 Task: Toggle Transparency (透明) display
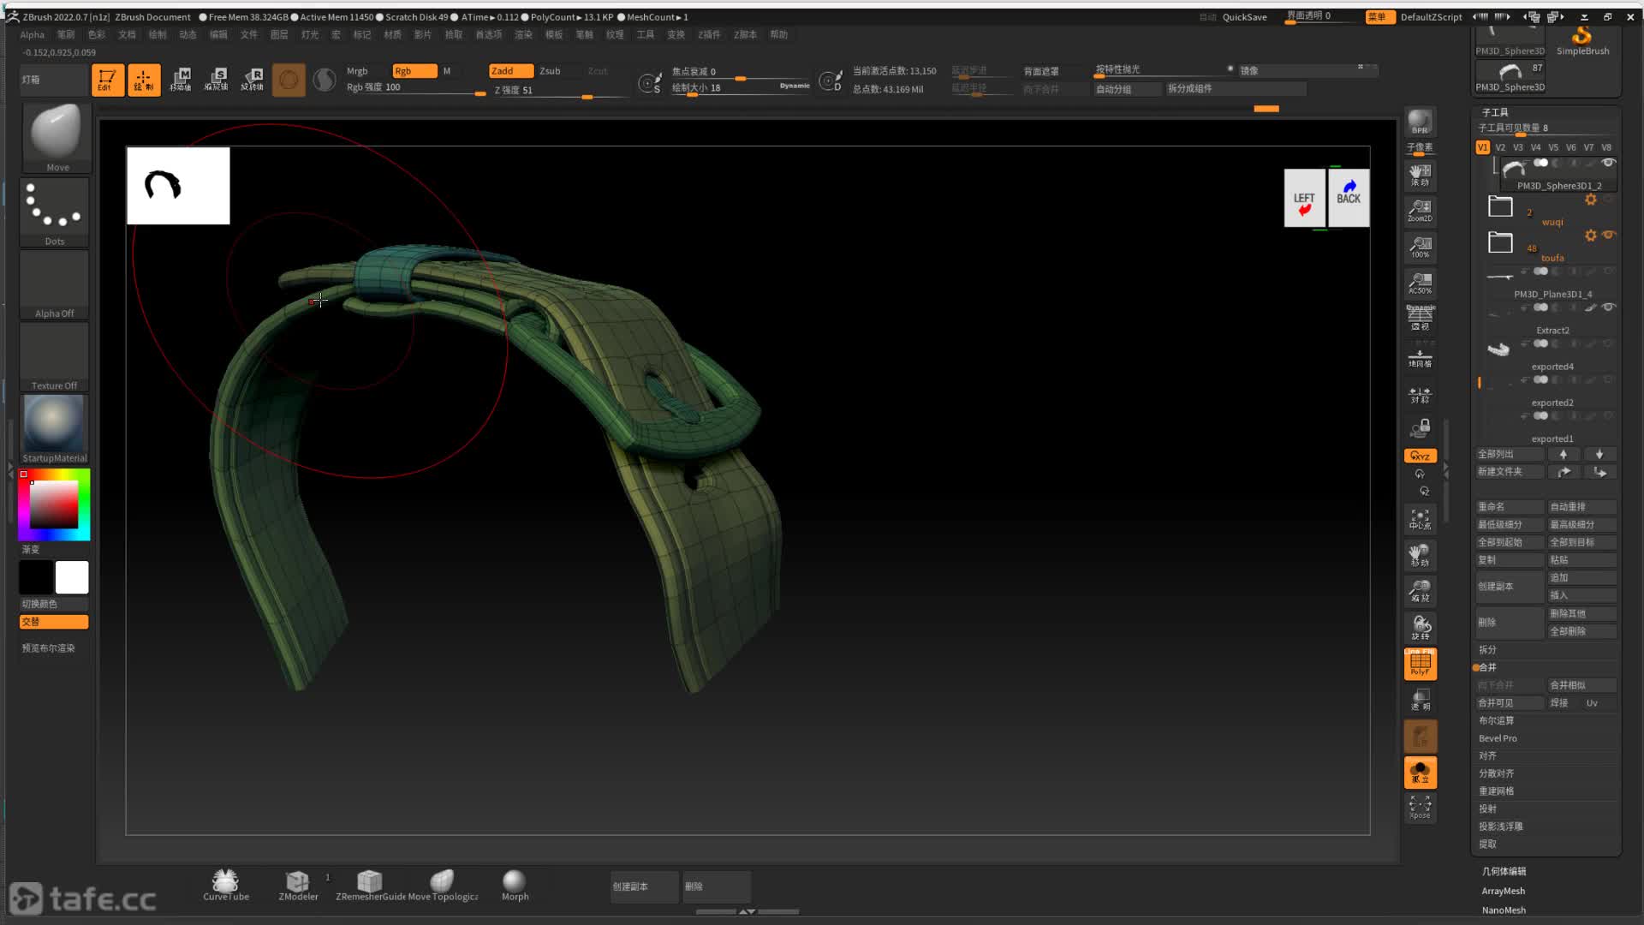1420,700
